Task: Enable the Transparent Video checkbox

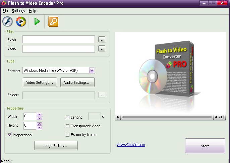Action: pos(67,126)
